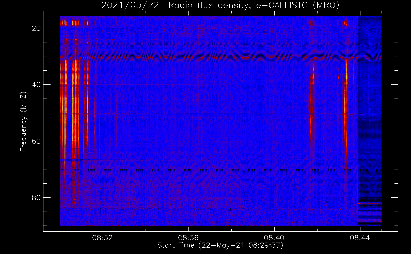Click the 80 MHz frequency tick label
Viewport: 411px width, 254px height.
coord(36,197)
